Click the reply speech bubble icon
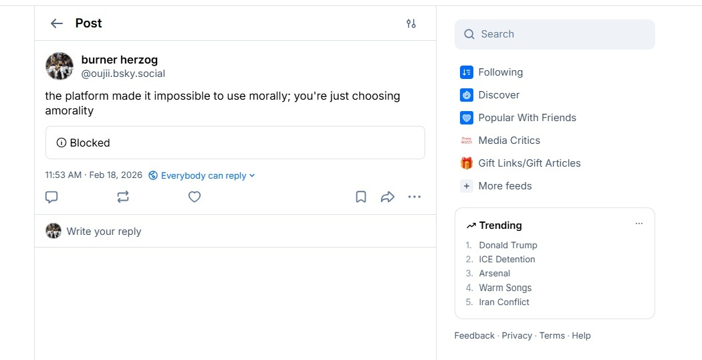This screenshot has width=702, height=360. pos(51,197)
